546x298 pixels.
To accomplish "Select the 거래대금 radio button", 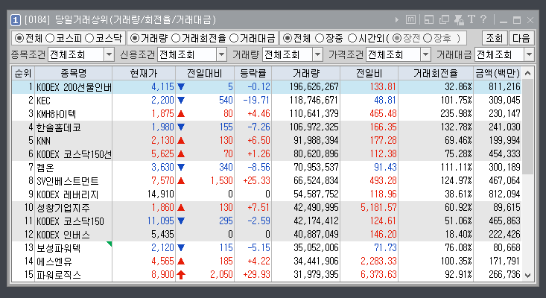I will 234,38.
